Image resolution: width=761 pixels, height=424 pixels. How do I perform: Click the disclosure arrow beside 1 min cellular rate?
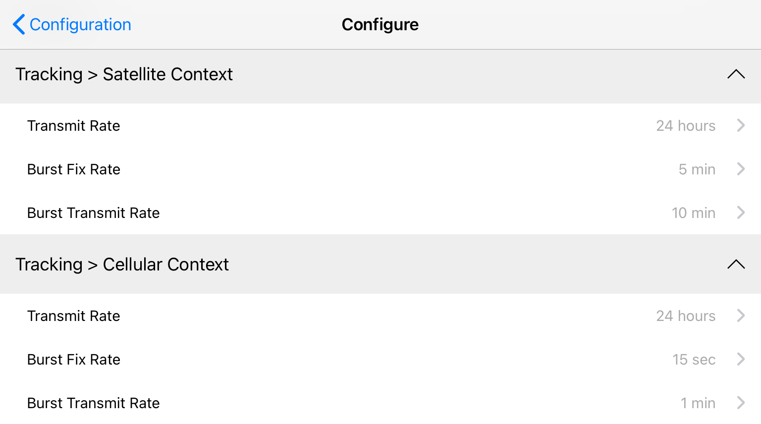[x=741, y=403]
